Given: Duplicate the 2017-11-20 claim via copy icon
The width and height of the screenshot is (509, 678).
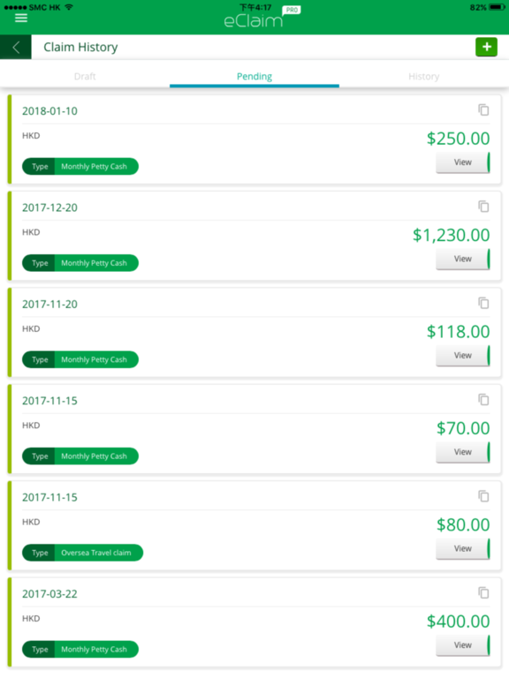Looking at the screenshot, I should pyautogui.click(x=483, y=303).
